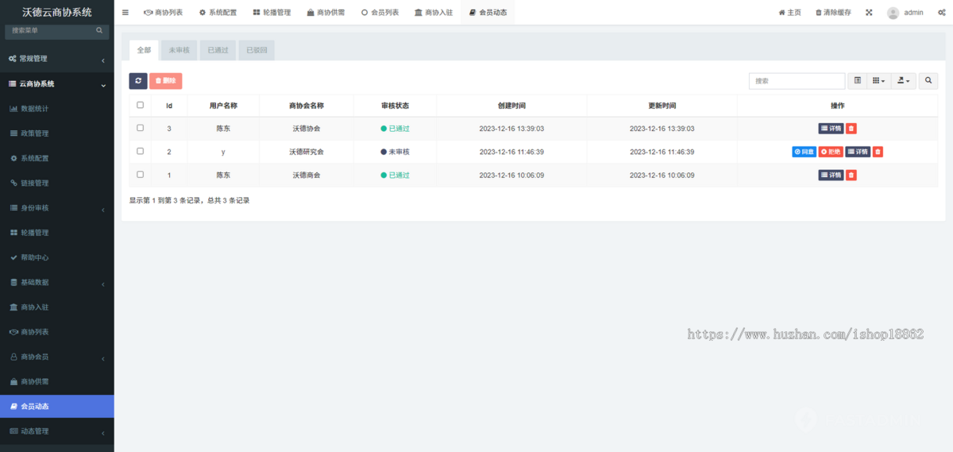The height and width of the screenshot is (452, 953).
Task: Select the 已驳回 filter tab
Action: [257, 50]
